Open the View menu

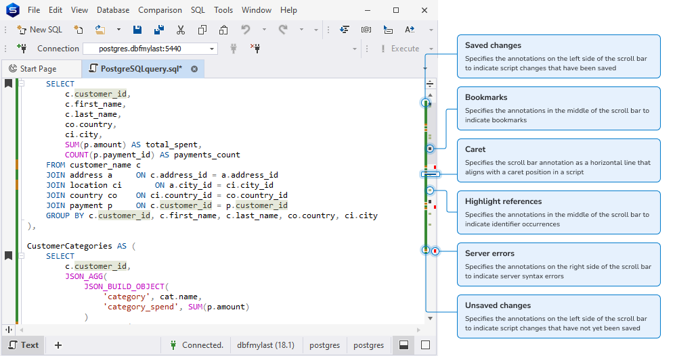pyautogui.click(x=79, y=10)
